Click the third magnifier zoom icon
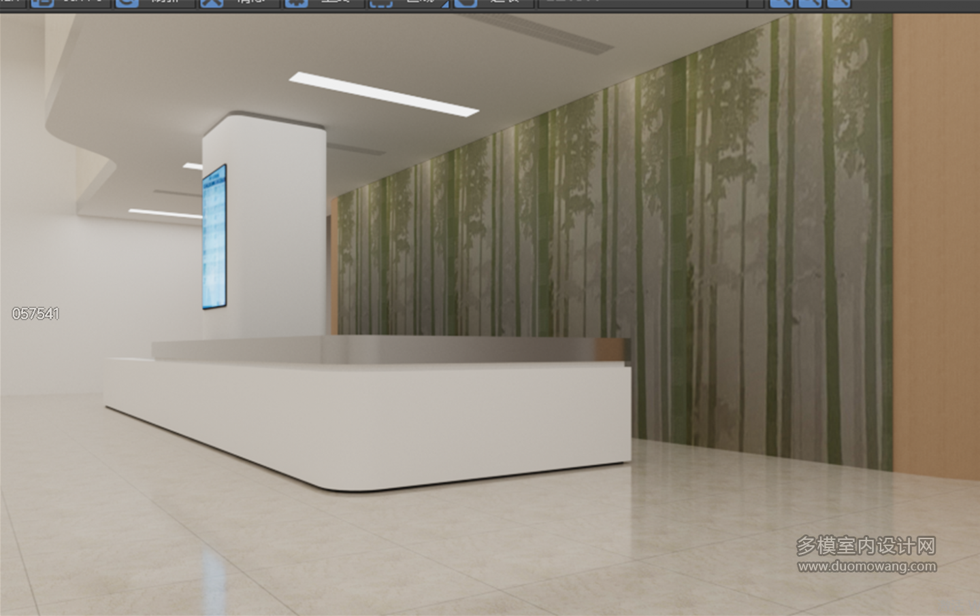Screen dimensions: 980x616 (839, 3)
